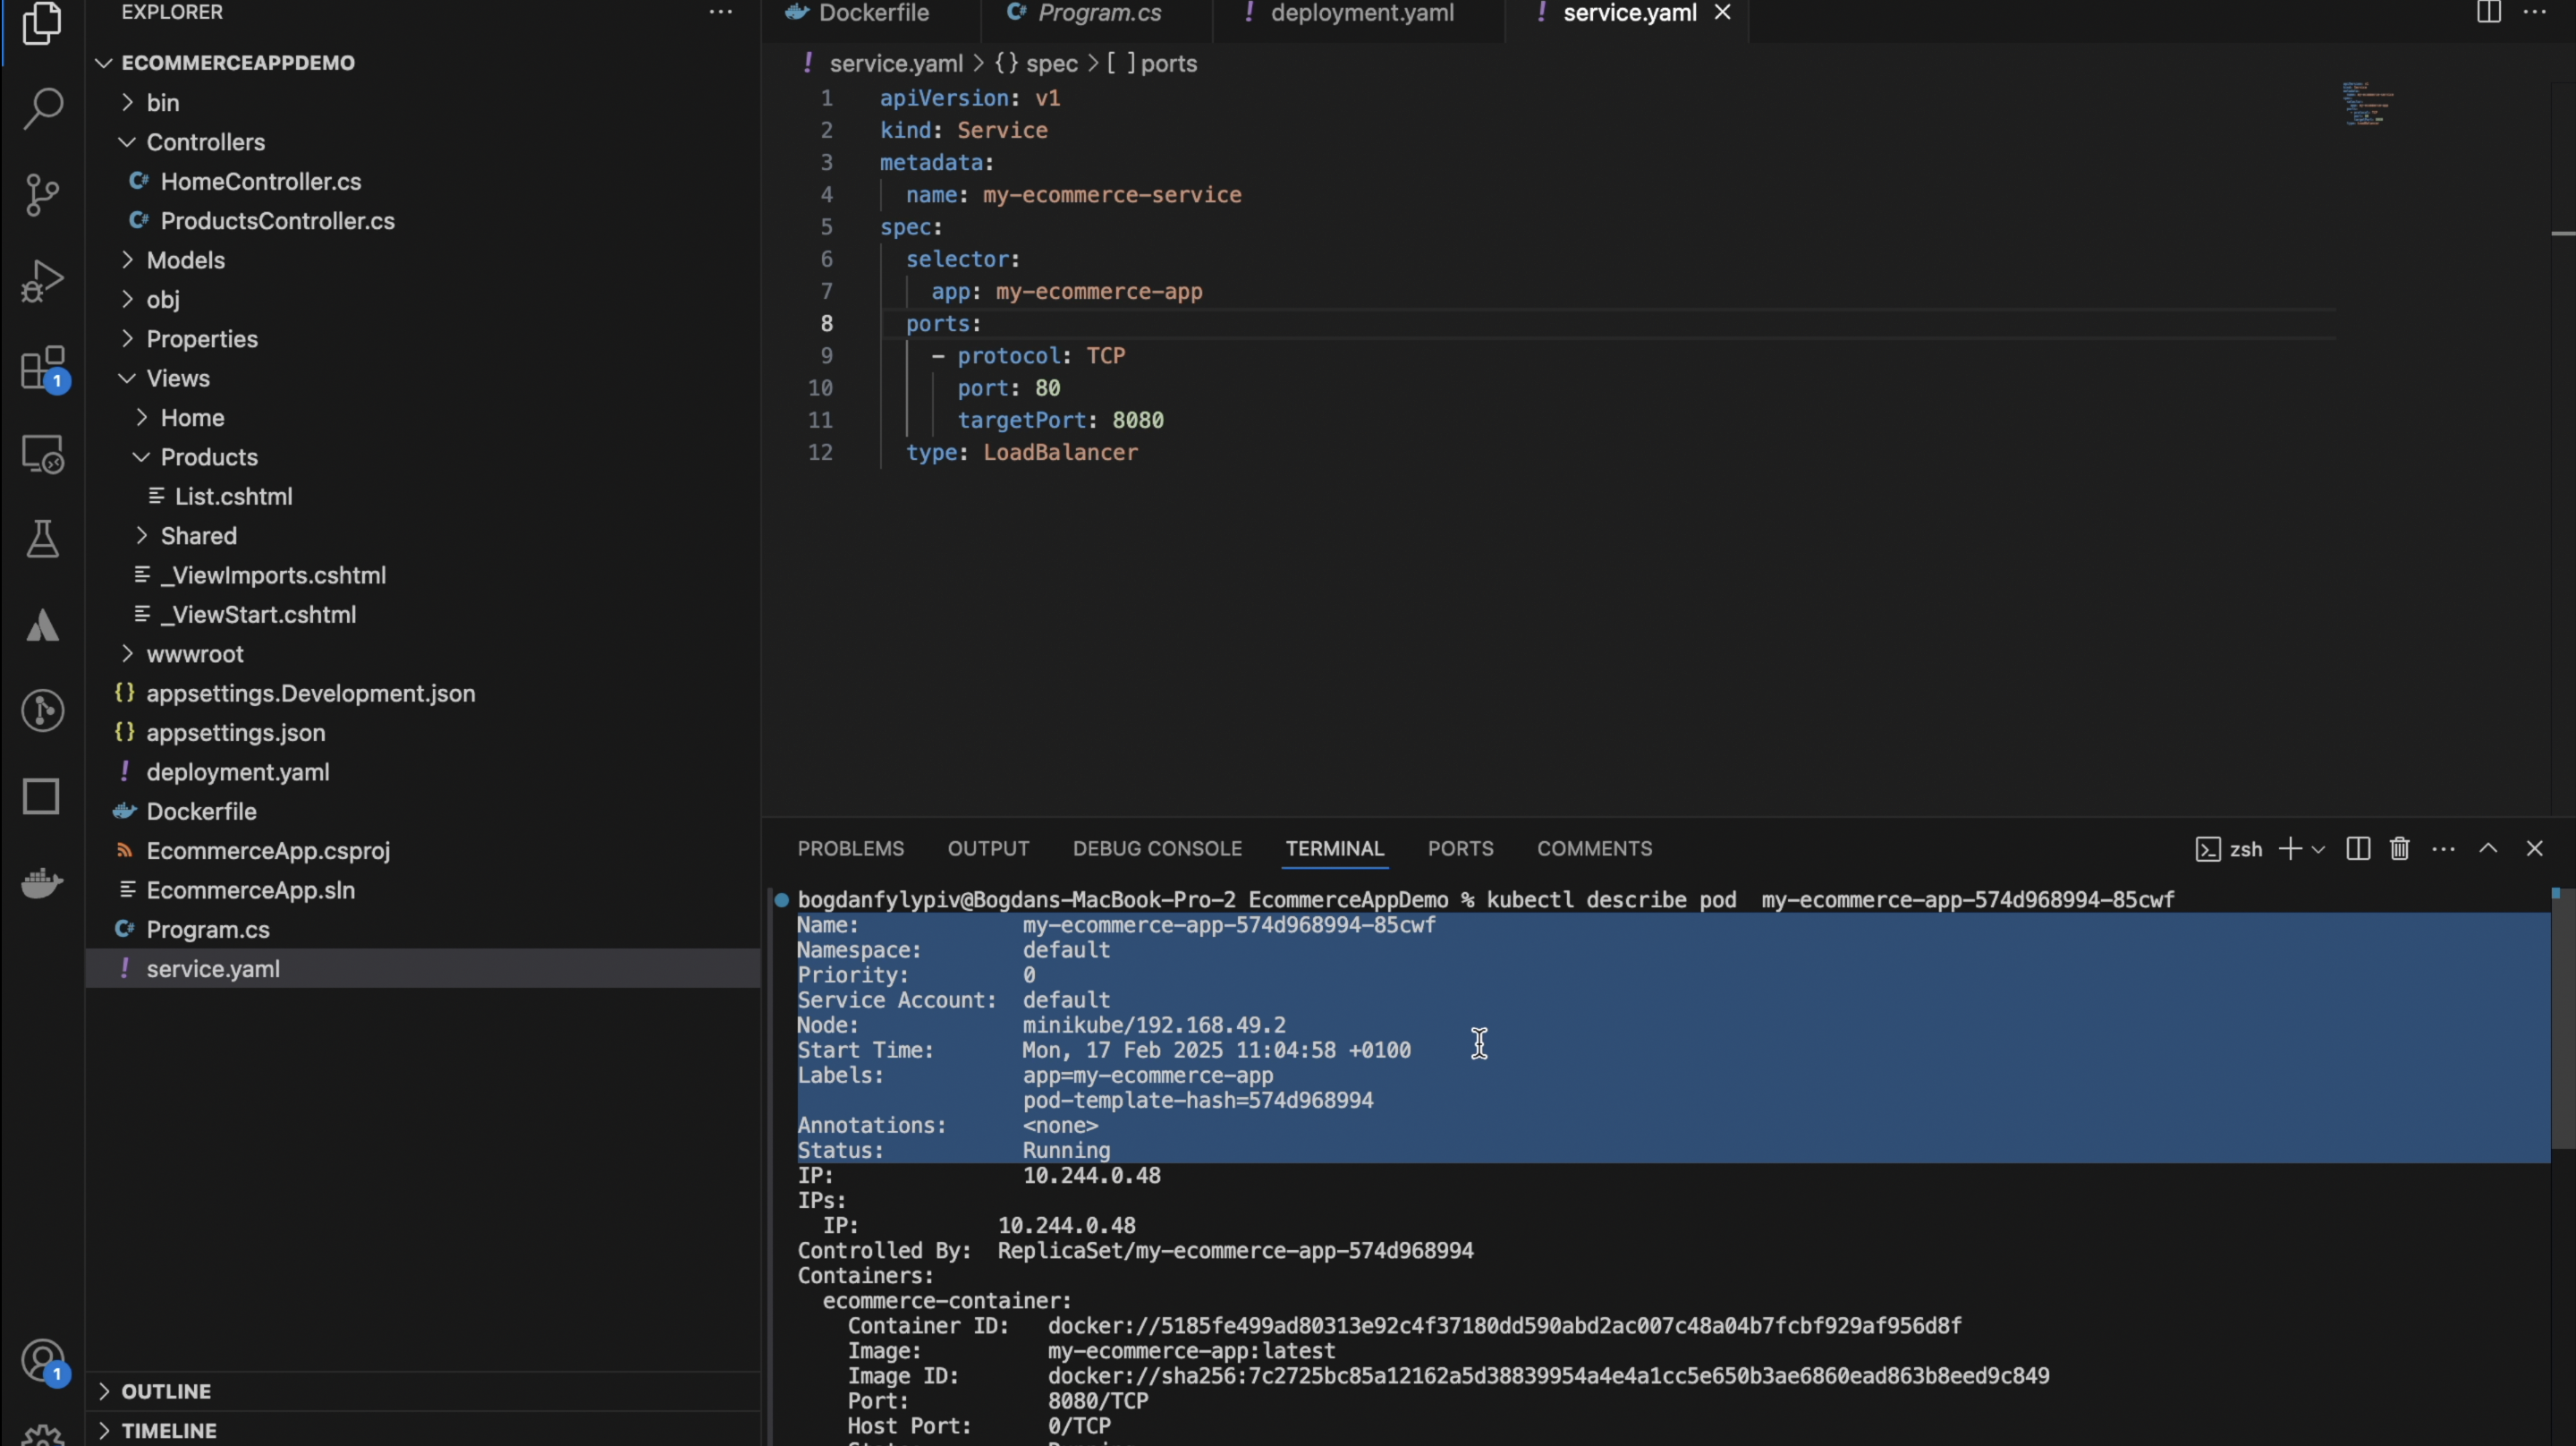The height and width of the screenshot is (1446, 2576).
Task: Open the Source Control view
Action: (42, 194)
